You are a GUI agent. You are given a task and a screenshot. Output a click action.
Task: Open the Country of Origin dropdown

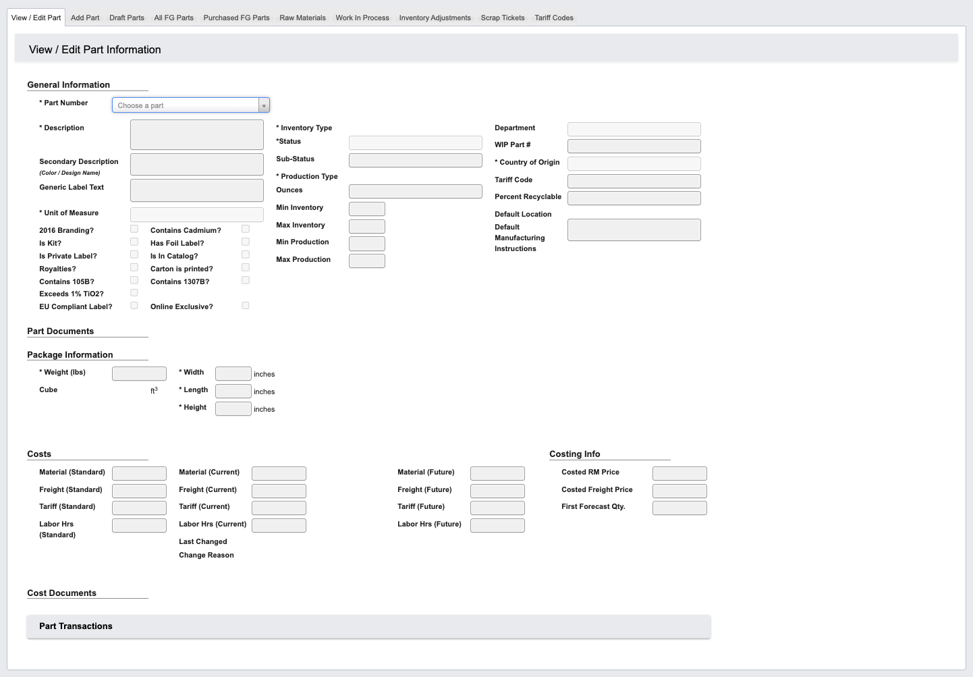coord(634,163)
